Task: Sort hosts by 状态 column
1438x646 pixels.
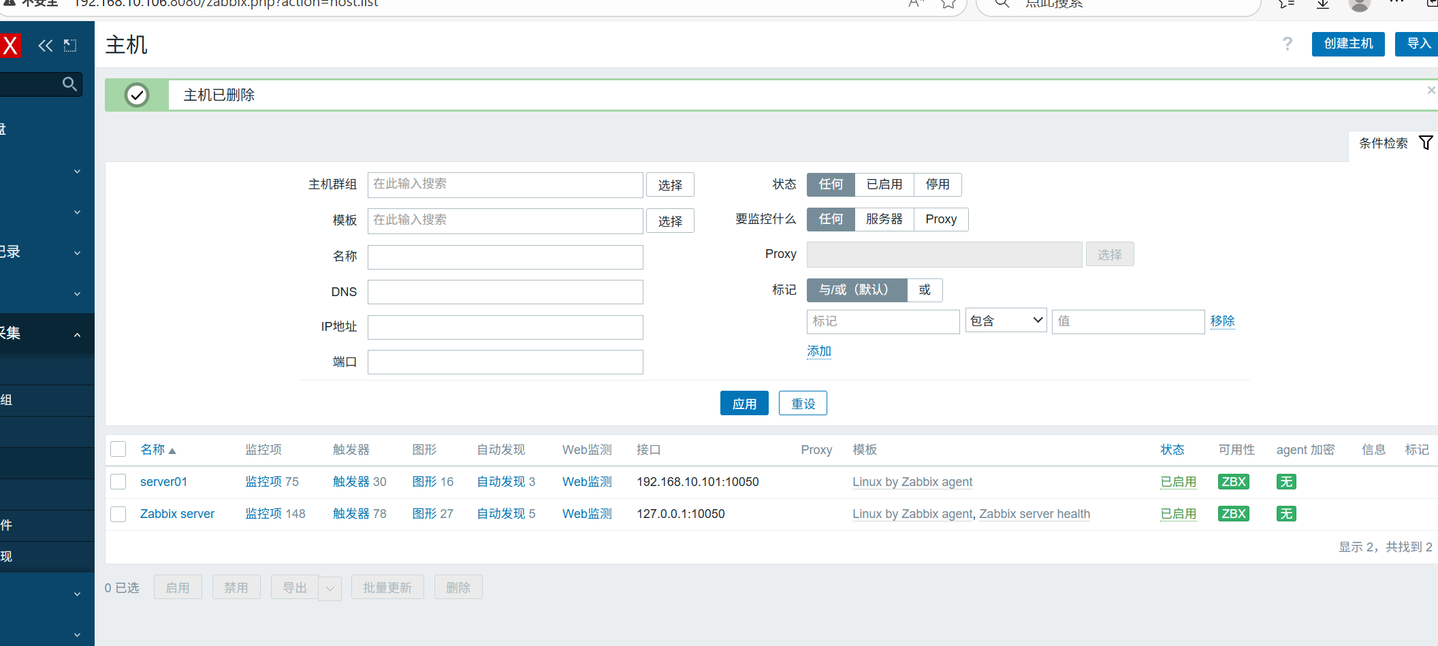Action: point(1172,450)
